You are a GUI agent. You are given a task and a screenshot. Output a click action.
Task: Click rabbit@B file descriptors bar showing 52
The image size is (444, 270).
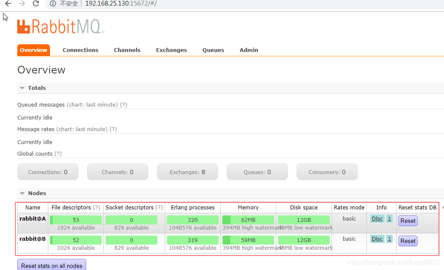coord(76,240)
